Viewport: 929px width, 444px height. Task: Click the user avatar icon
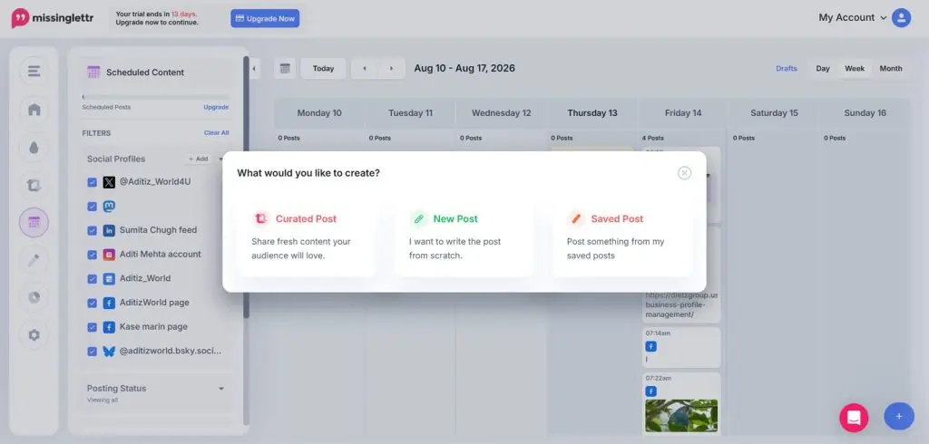901,18
